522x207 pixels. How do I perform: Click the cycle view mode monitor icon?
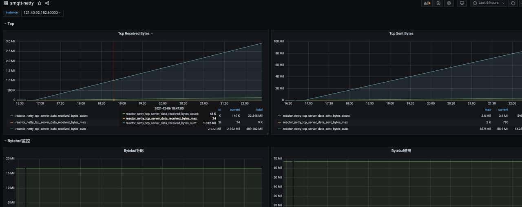(x=462, y=3)
